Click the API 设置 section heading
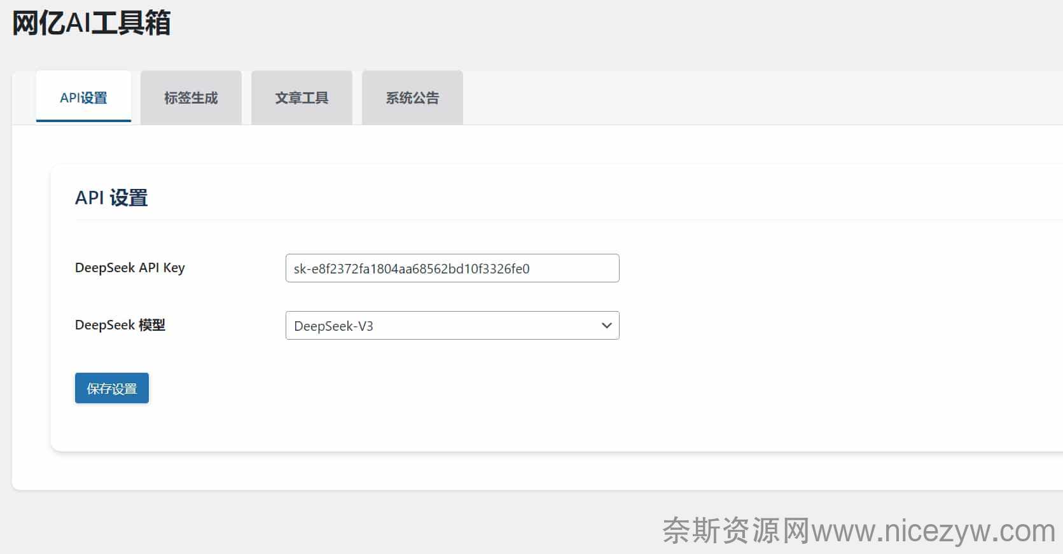This screenshot has width=1063, height=554. point(111,198)
